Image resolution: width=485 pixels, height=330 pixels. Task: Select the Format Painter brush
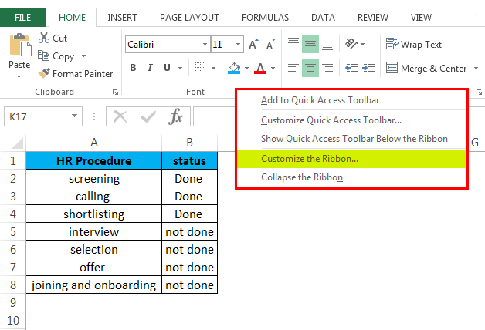point(44,73)
